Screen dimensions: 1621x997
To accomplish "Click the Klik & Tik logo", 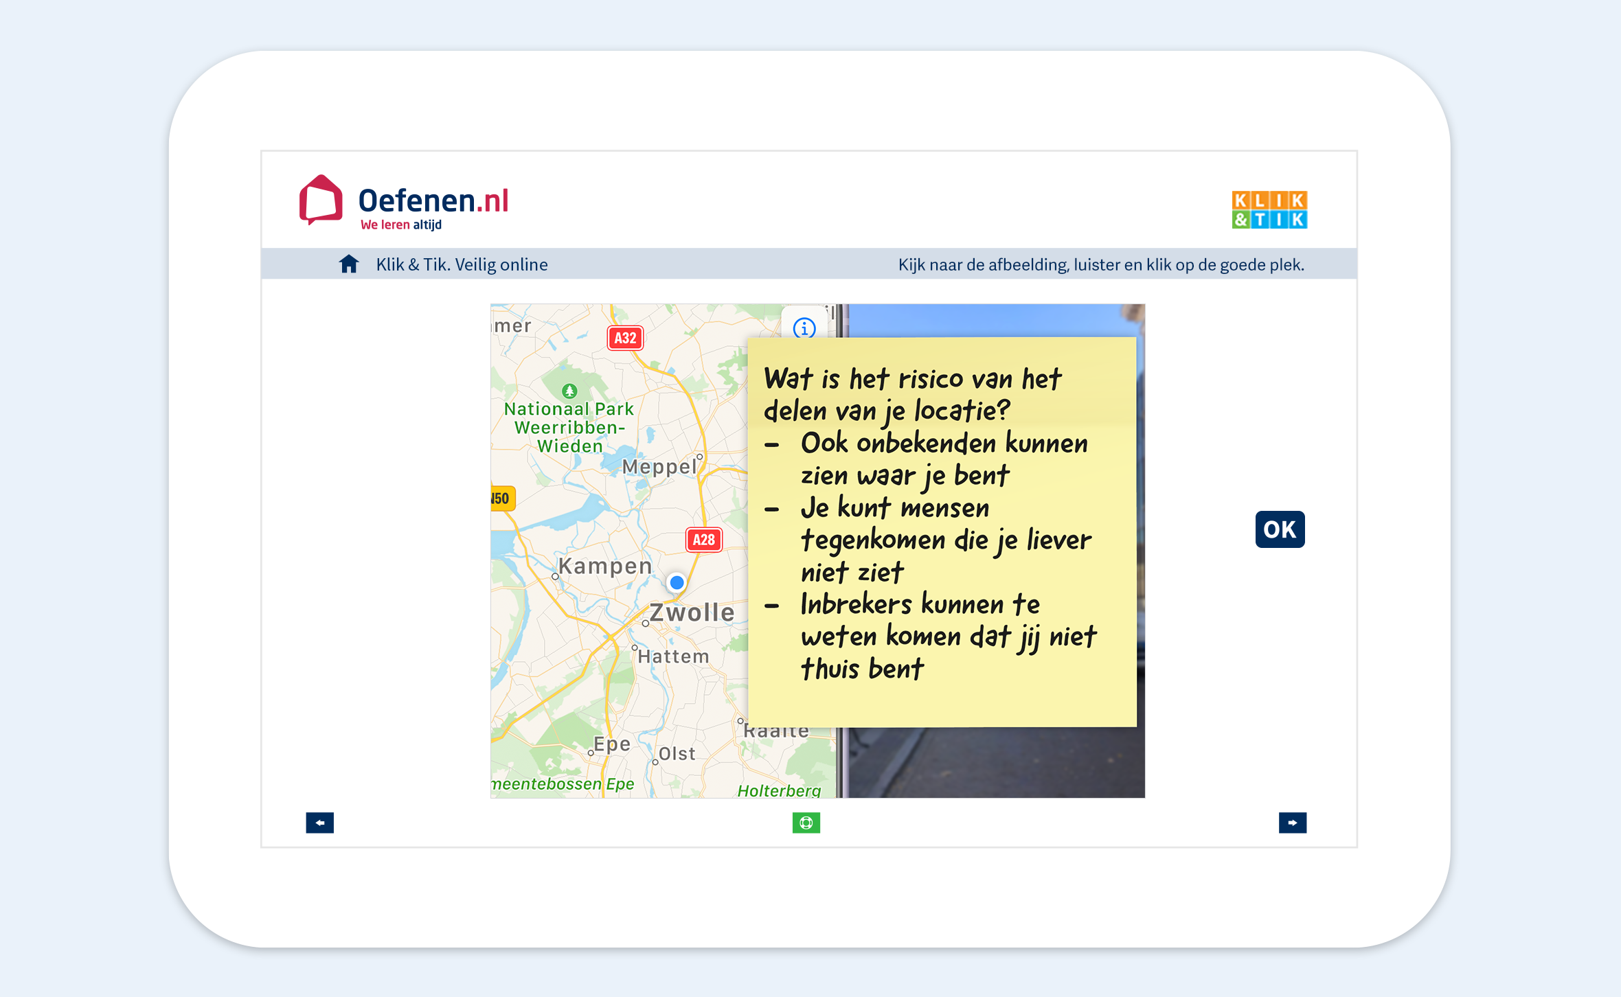I will [x=1269, y=209].
